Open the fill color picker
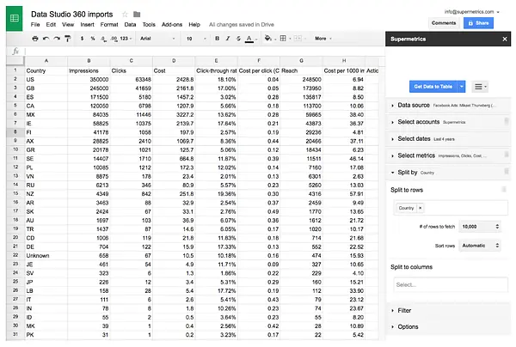Screen dimensions: 516x347 pos(267,39)
